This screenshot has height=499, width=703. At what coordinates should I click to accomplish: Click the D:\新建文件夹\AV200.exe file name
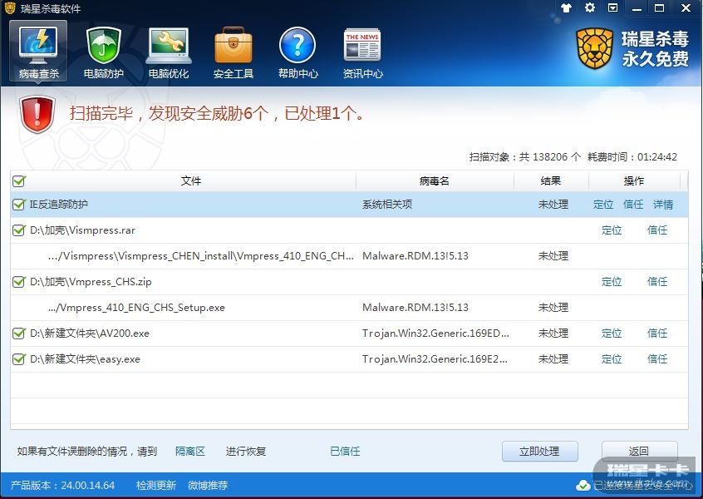(90, 333)
